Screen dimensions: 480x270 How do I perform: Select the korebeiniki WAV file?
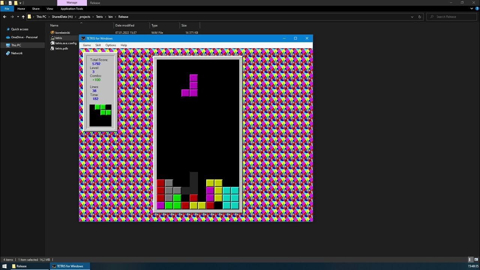point(63,33)
